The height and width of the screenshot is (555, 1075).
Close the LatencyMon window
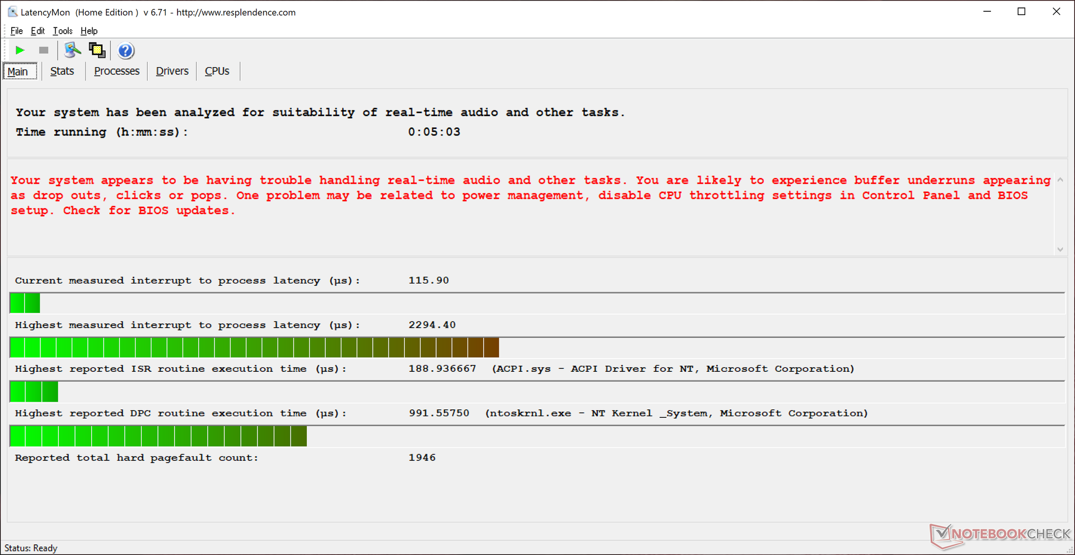click(1056, 12)
